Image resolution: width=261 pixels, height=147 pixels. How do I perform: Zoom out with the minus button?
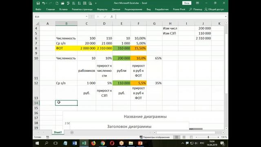[x=197, y=137]
